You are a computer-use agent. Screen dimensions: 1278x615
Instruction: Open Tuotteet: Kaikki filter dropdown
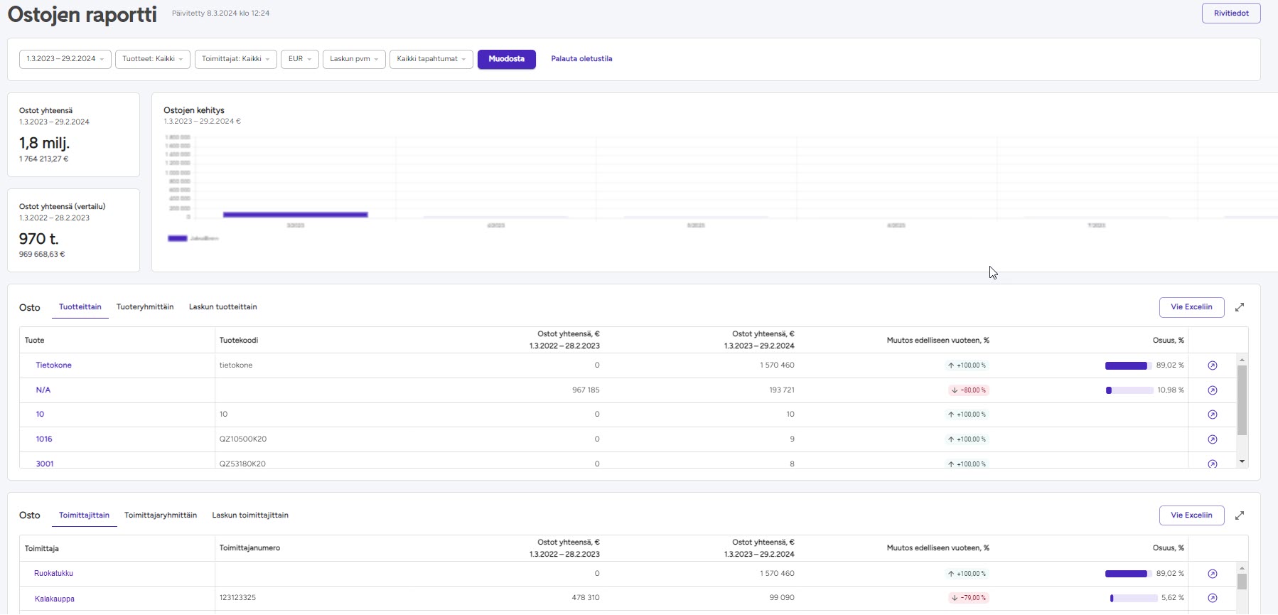(x=153, y=59)
